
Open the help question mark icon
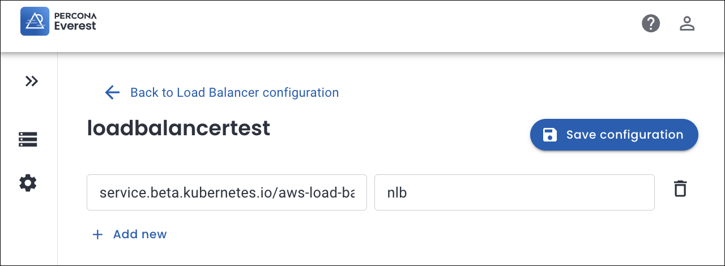coord(651,24)
